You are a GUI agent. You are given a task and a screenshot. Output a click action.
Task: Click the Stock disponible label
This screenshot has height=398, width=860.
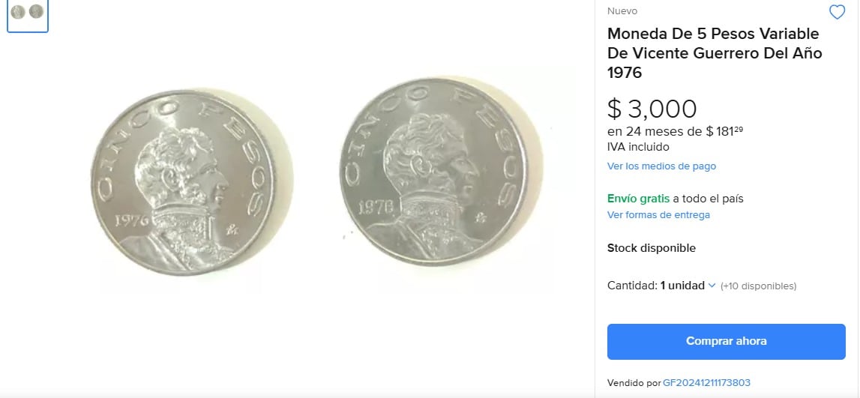click(x=651, y=248)
